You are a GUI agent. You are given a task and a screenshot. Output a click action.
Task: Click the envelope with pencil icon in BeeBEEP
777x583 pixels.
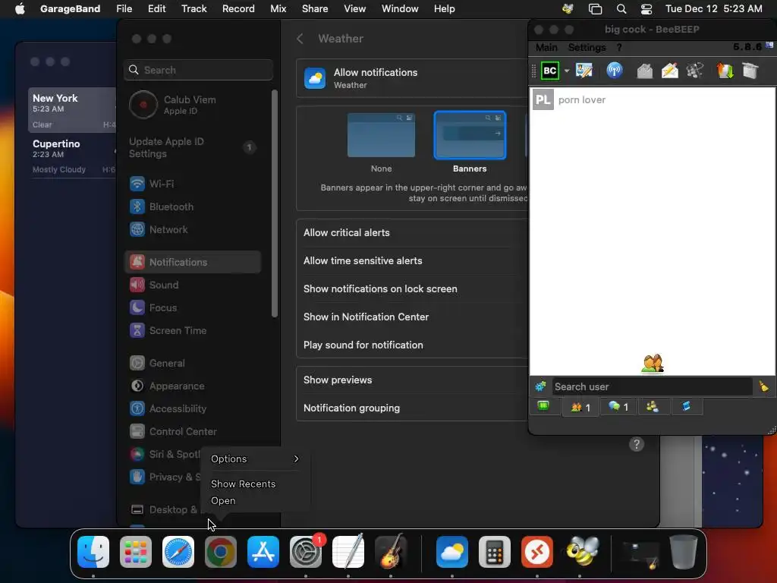670,71
